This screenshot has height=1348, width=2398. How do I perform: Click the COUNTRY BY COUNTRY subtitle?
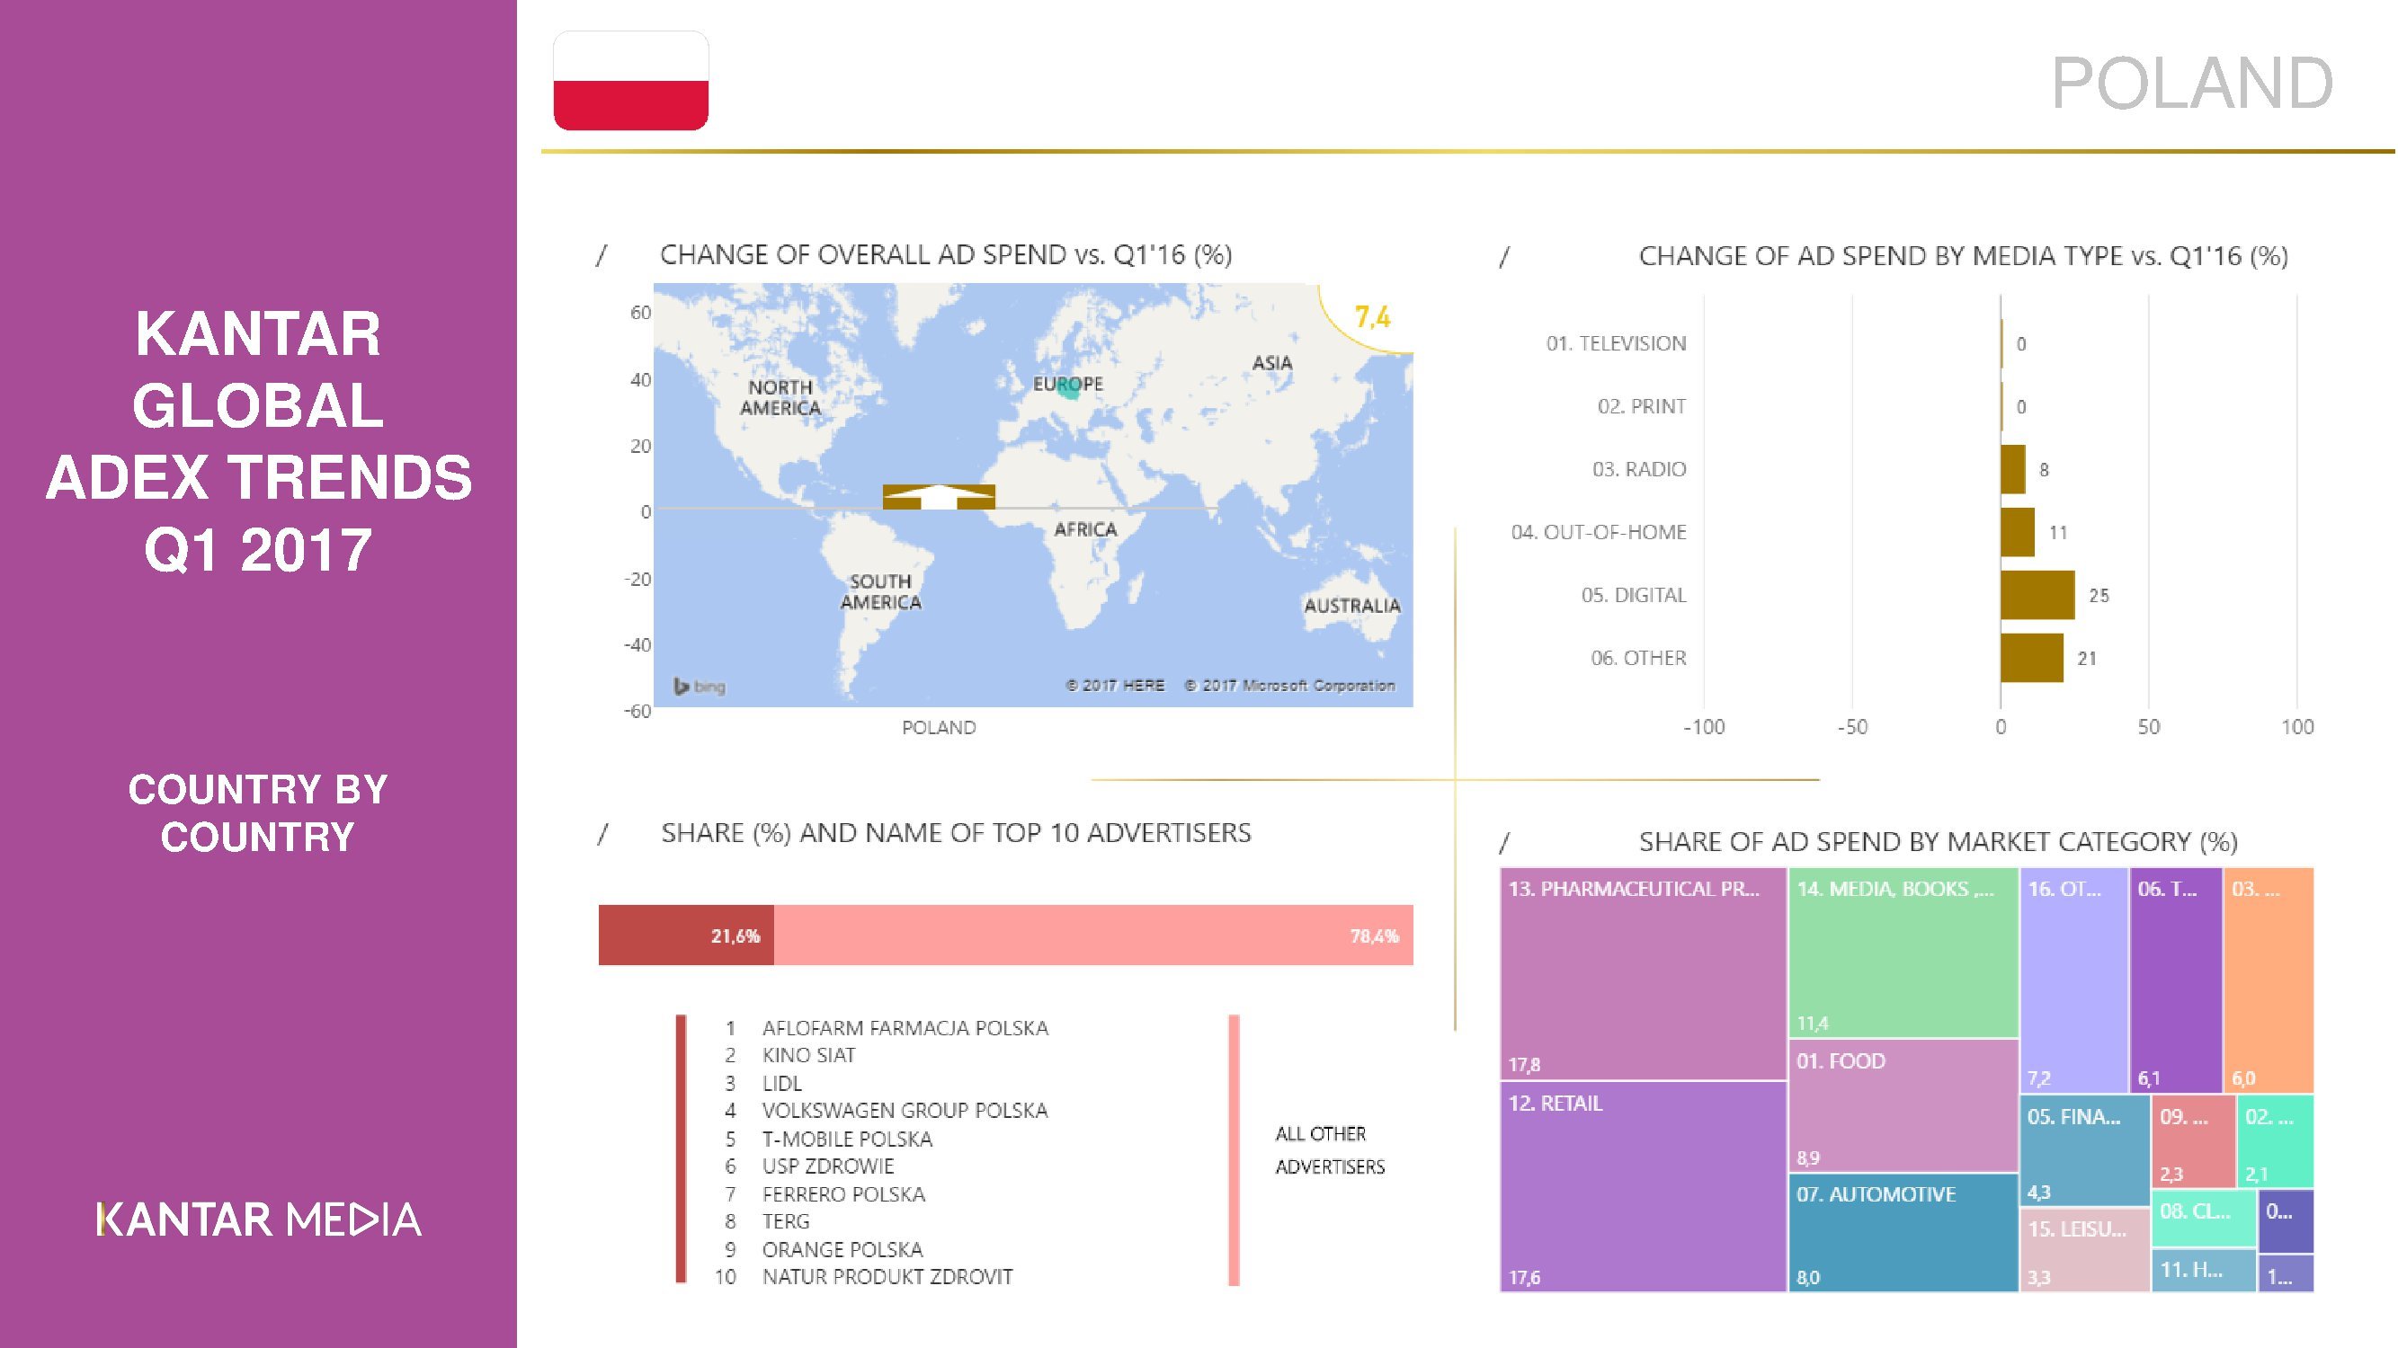tap(258, 813)
